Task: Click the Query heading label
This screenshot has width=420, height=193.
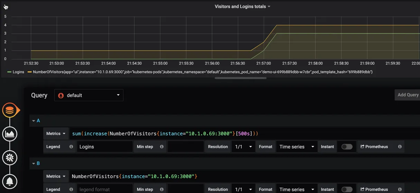Action: tap(39, 95)
